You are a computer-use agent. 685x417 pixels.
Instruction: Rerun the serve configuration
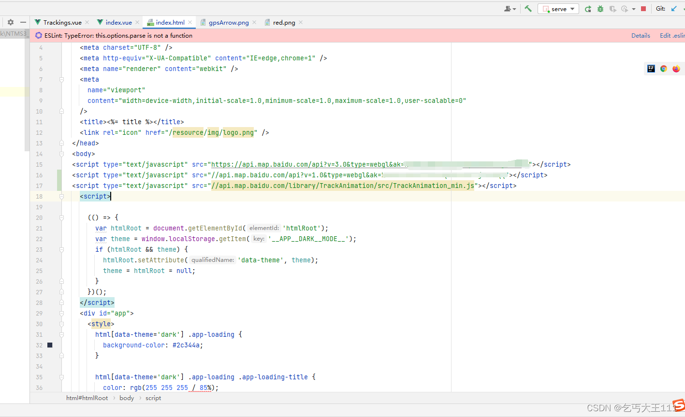588,9
